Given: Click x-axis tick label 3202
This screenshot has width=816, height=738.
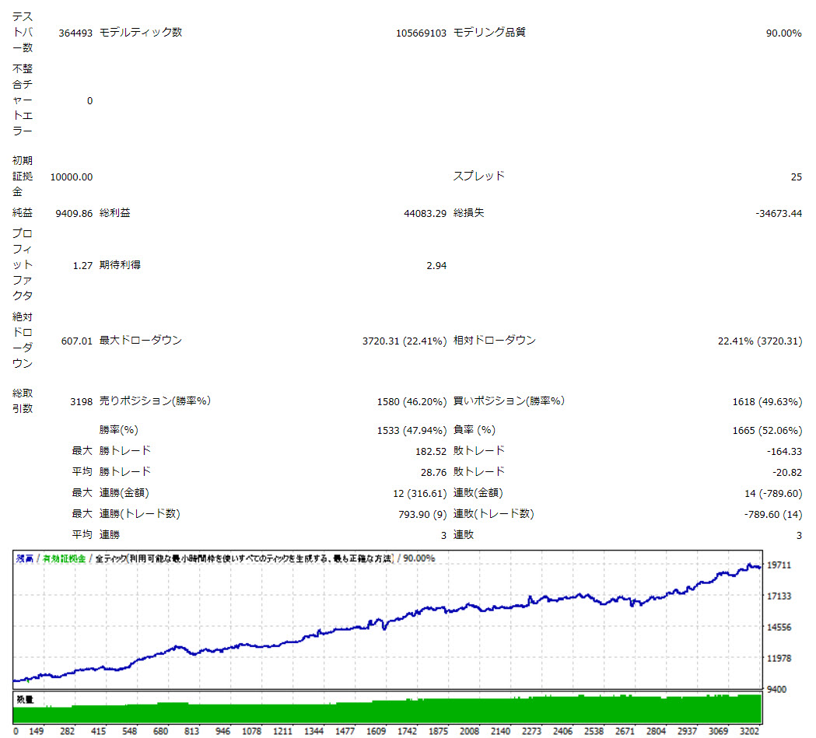Looking at the screenshot, I should (749, 731).
